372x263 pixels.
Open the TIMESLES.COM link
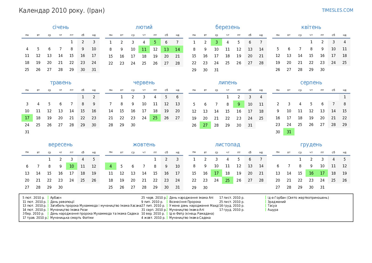pos(337,10)
